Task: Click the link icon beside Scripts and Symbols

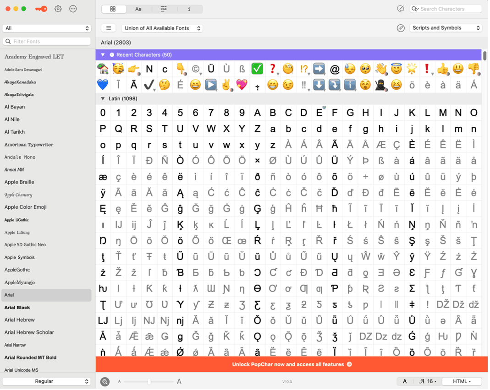Action: point(400,28)
